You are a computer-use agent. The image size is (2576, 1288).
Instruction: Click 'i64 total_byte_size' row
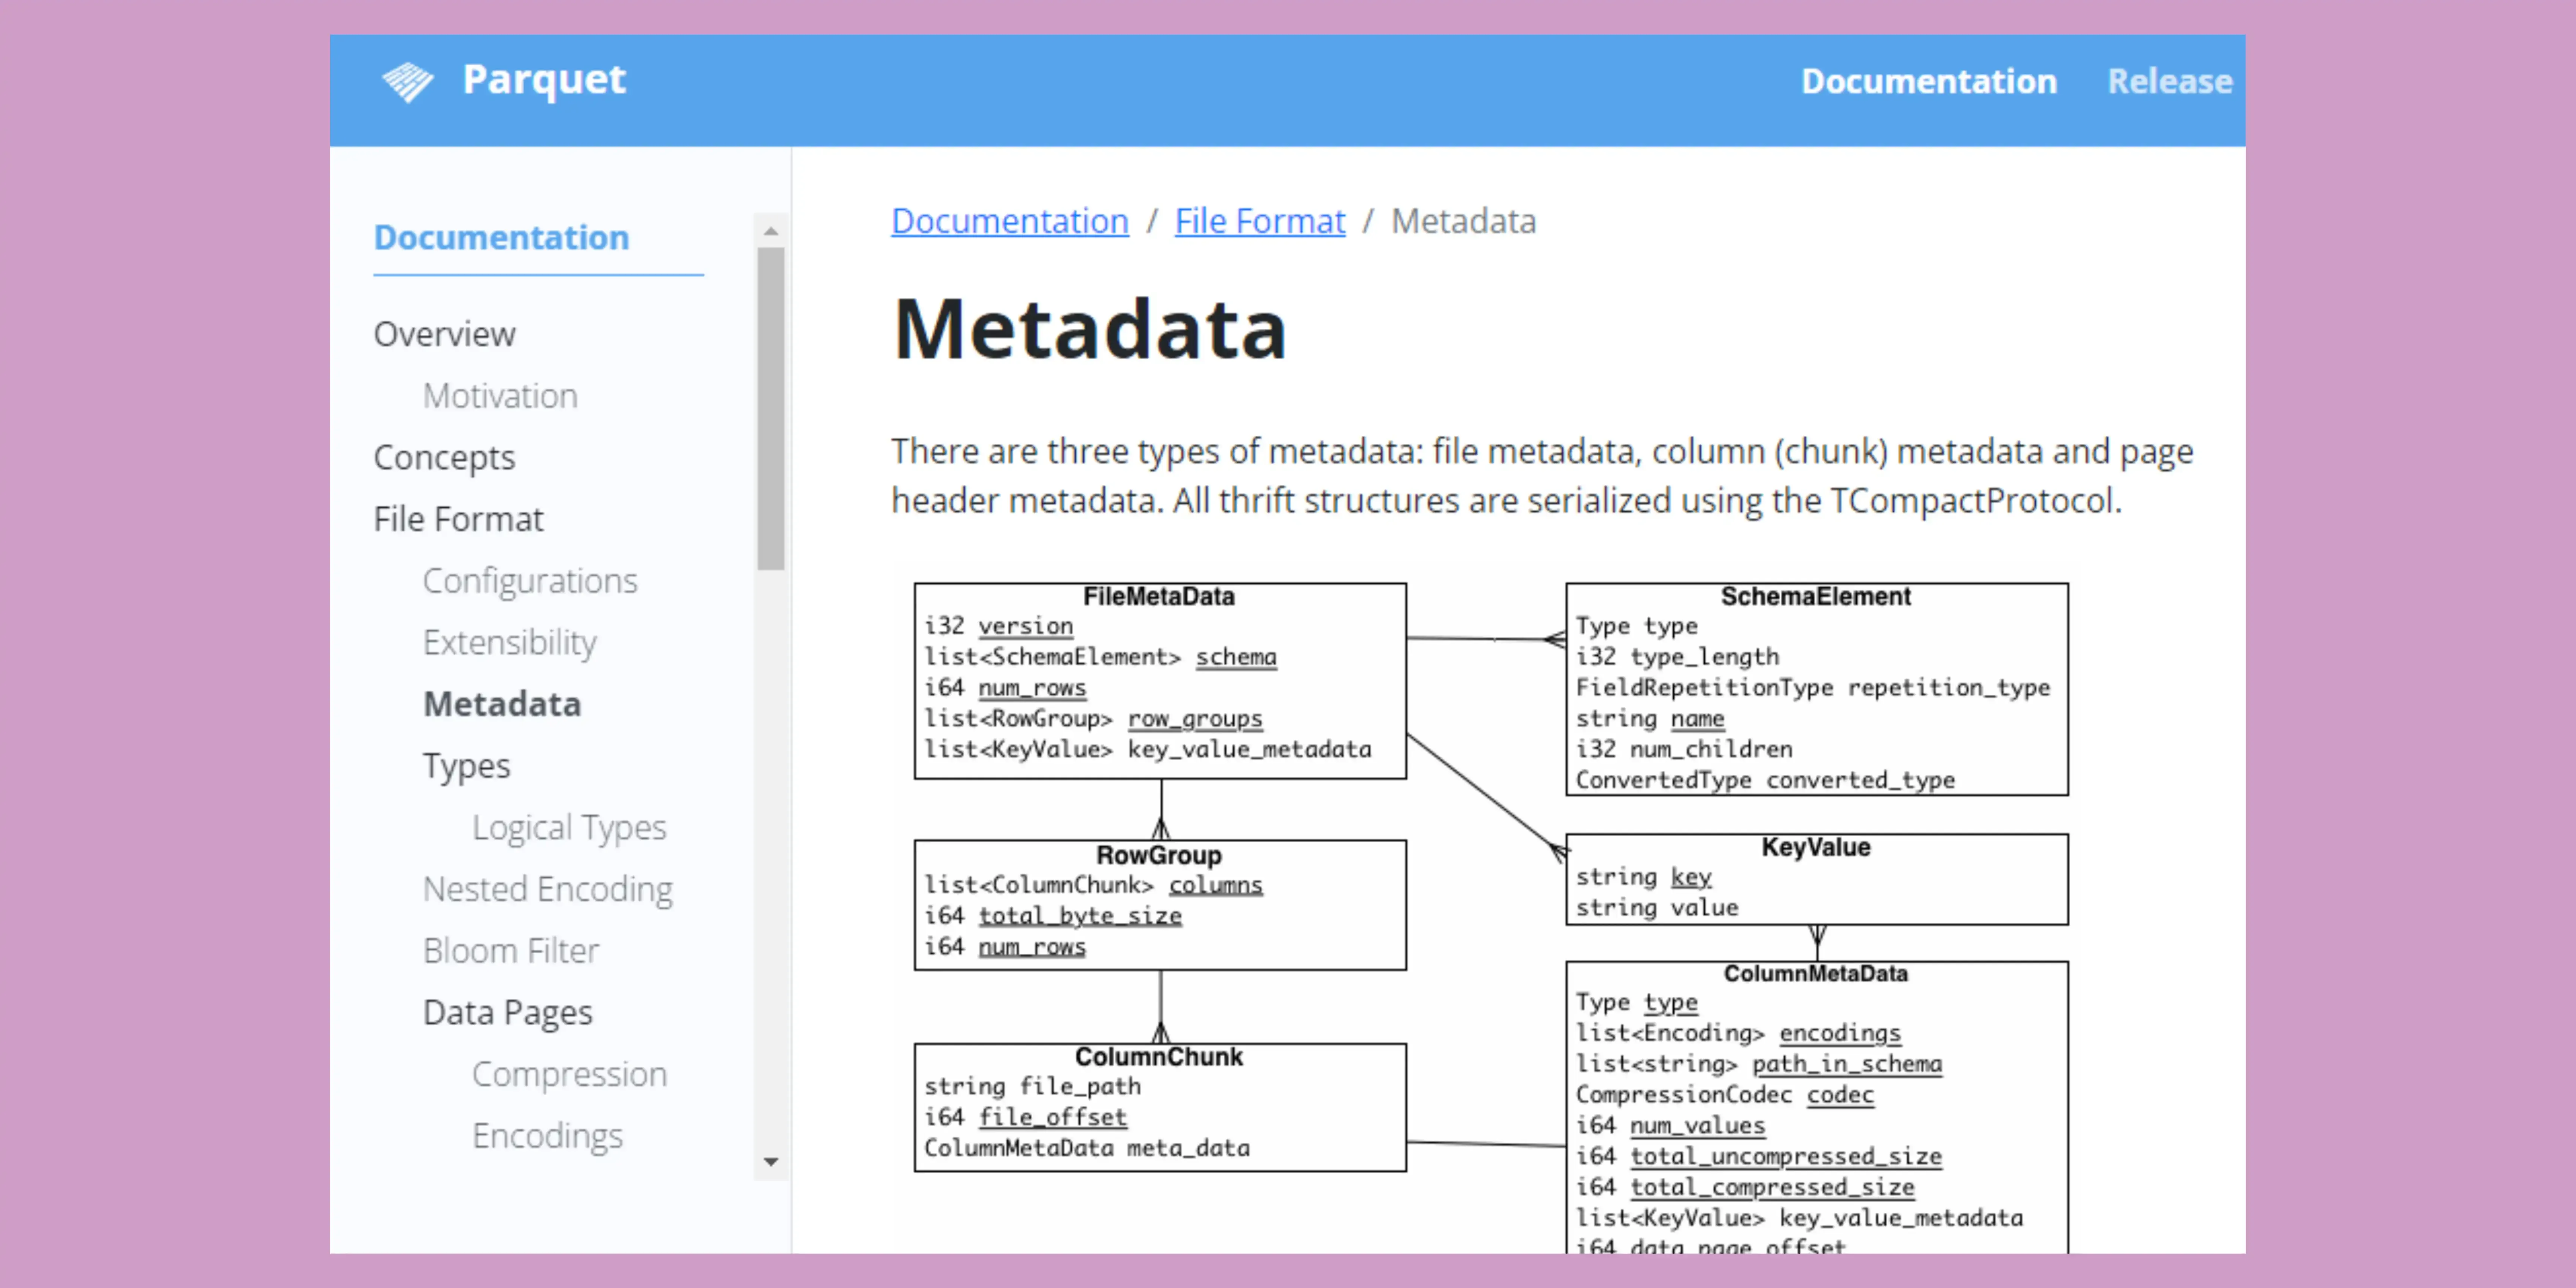1053,917
